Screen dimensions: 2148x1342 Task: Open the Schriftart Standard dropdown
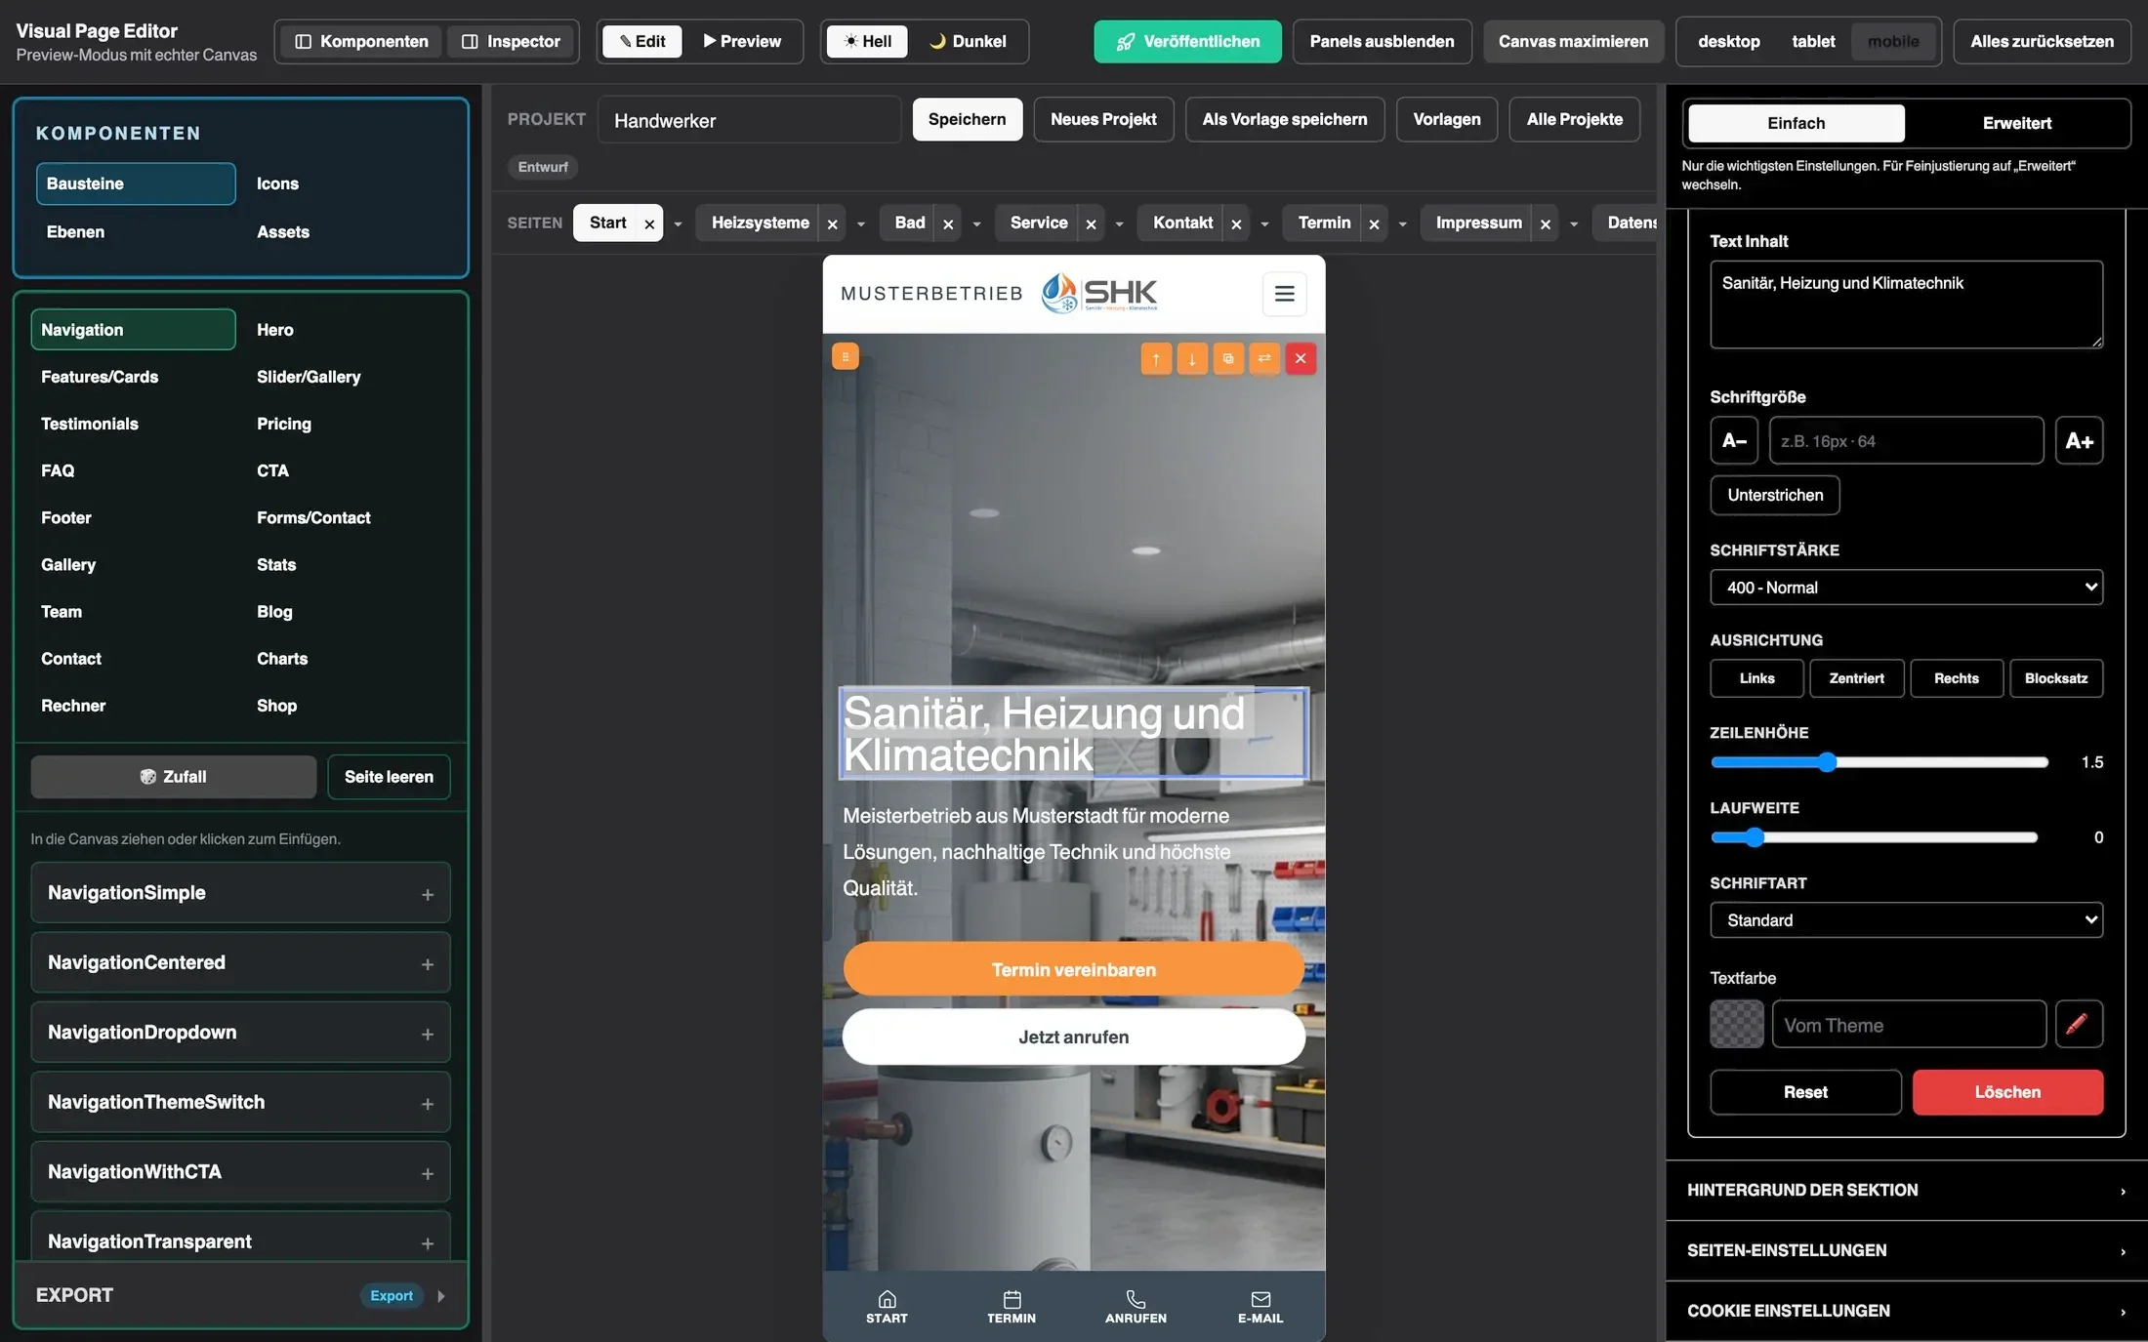(1906, 920)
